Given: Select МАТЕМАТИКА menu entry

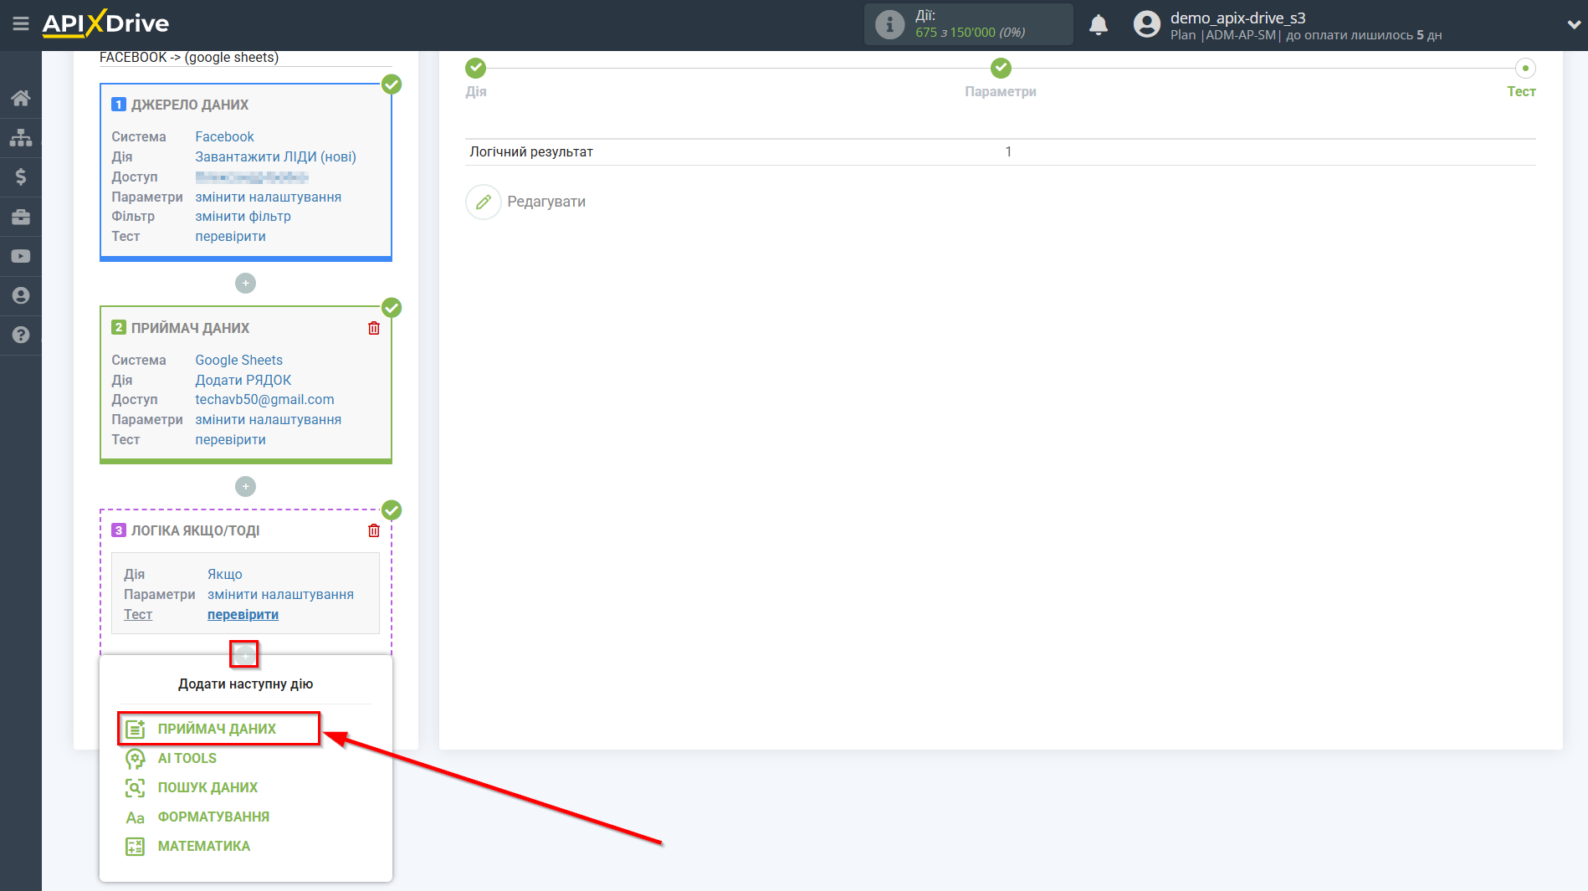Looking at the screenshot, I should click(x=203, y=846).
